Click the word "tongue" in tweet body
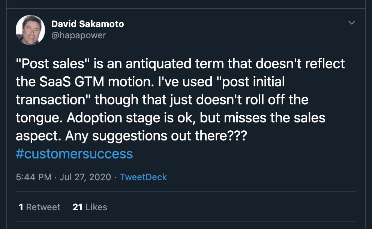Screen dimensions: 372x229 [x=36, y=118]
